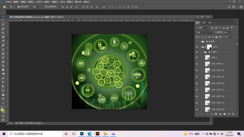Viewport: 244px width, 137px height.
Task: Create a new group folder icon
Action: tap(224, 114)
